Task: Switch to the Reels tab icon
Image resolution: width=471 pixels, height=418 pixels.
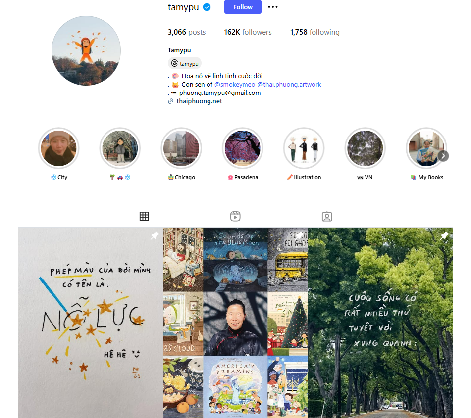Action: 235,216
